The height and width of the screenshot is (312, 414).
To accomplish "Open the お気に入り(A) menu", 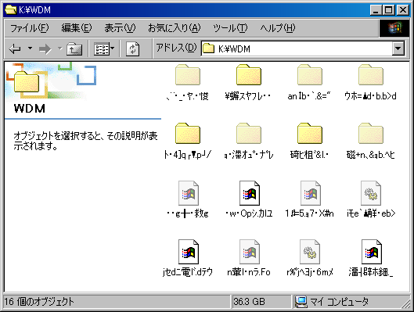I will click(174, 27).
